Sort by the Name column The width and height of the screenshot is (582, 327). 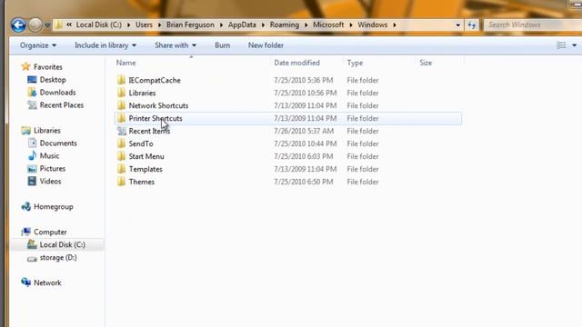(x=125, y=63)
